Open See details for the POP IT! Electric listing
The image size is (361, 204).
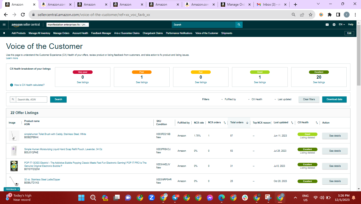point(335,166)
